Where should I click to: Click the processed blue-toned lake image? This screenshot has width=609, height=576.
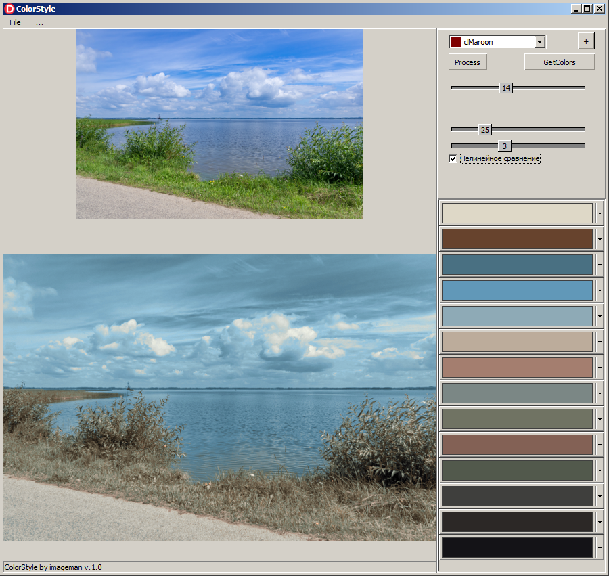coord(220,397)
